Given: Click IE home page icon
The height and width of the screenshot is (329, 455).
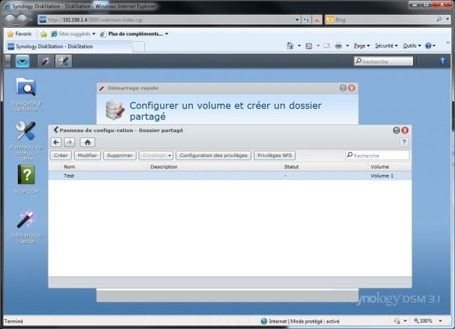Looking at the screenshot, I should coord(290,45).
